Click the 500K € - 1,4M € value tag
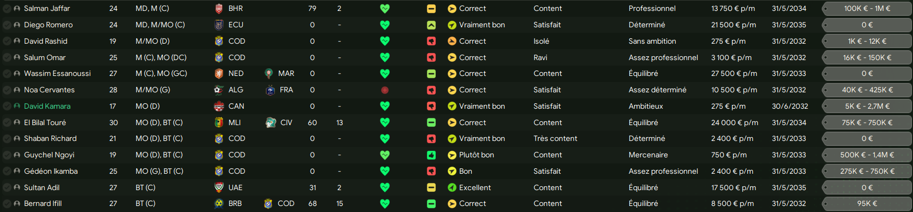The width and height of the screenshot is (913, 212). click(x=867, y=155)
